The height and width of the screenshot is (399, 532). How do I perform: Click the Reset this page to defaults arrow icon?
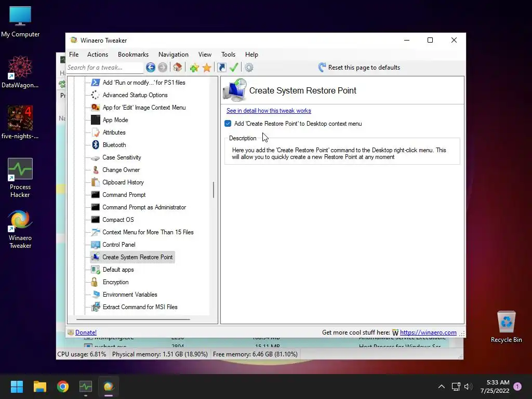(322, 67)
